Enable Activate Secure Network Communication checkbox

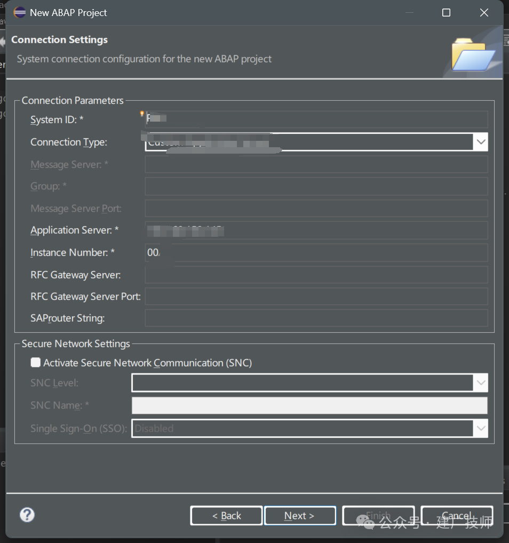(x=35, y=362)
